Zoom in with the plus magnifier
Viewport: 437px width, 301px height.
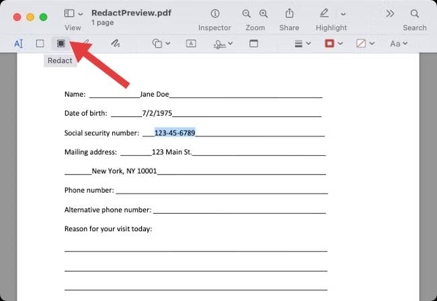(x=264, y=13)
